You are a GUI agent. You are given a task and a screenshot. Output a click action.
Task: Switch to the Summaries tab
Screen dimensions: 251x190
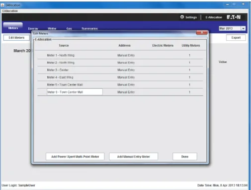[x=89, y=28]
